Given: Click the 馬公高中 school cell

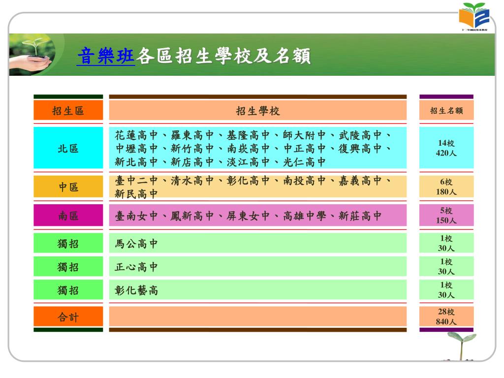Looking at the screenshot, I should [x=258, y=243].
